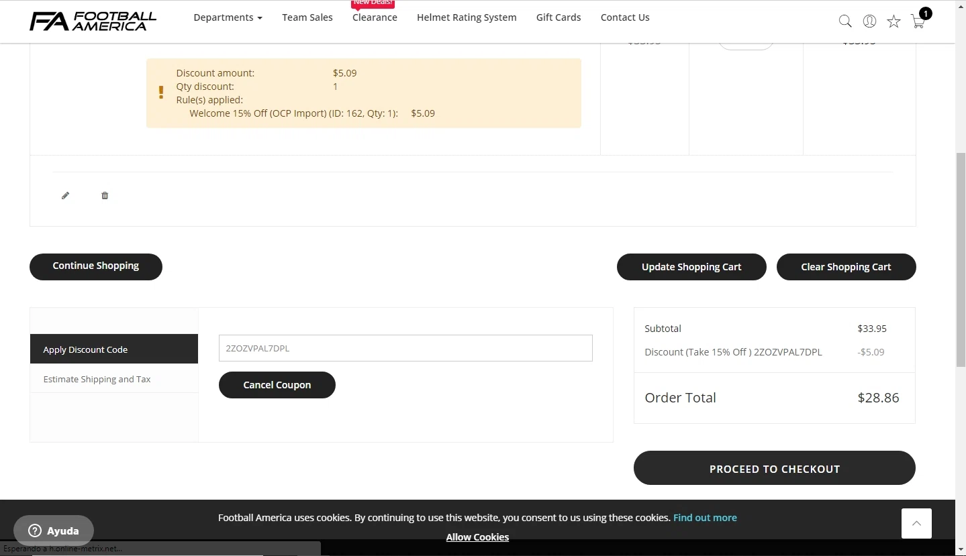Screen dimensions: 966x556
Task: Open Helmet Rating System page
Action: (467, 17)
